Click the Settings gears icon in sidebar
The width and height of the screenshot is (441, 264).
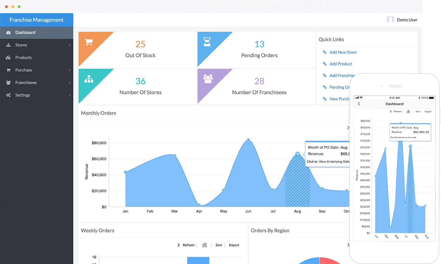pyautogui.click(x=8, y=95)
